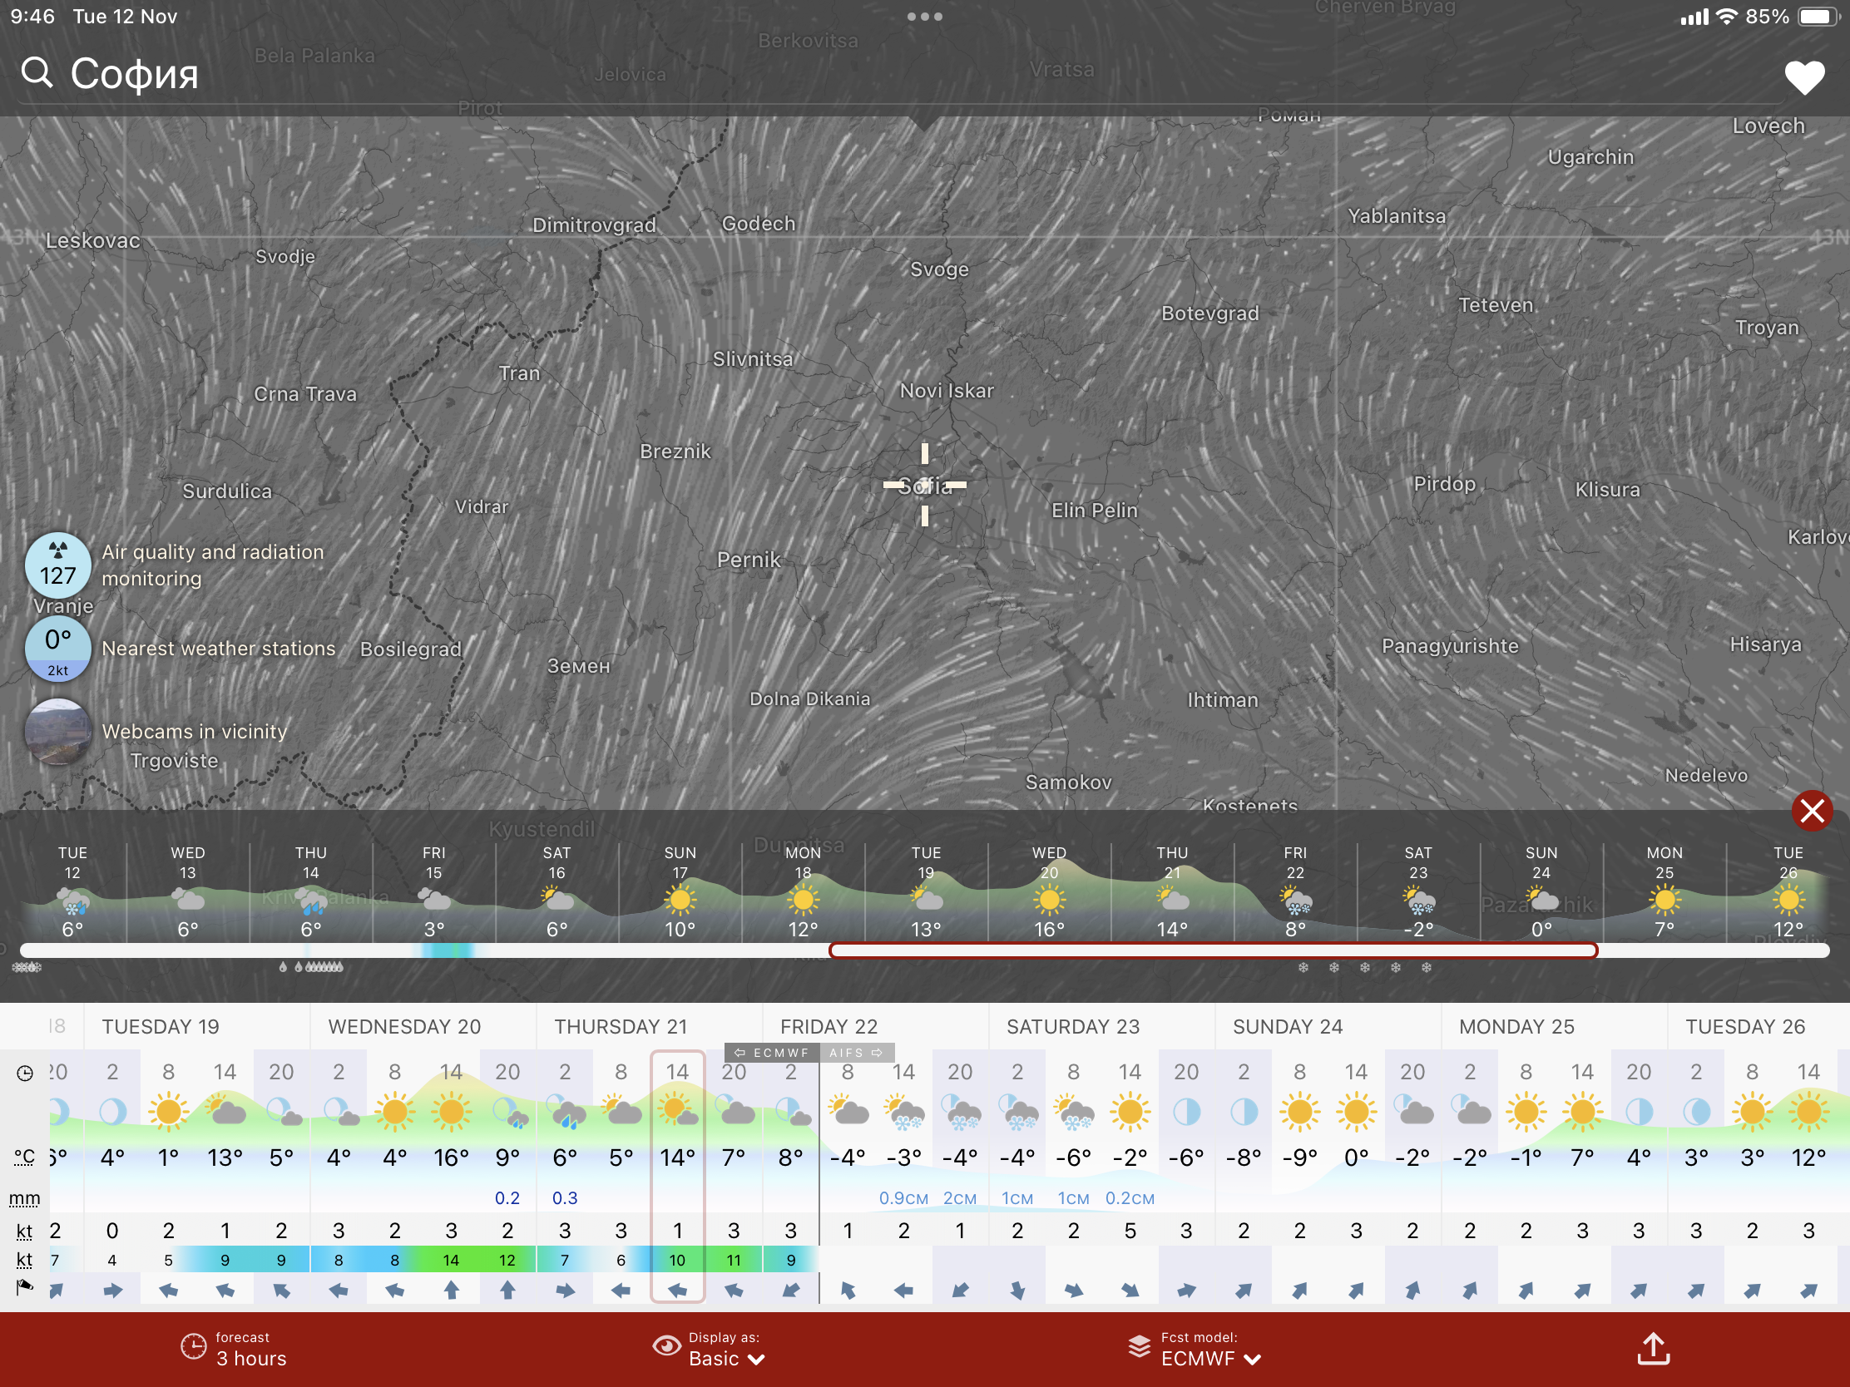Click the THURSDAY 21 day header
The image size is (1850, 1387).
click(621, 1027)
